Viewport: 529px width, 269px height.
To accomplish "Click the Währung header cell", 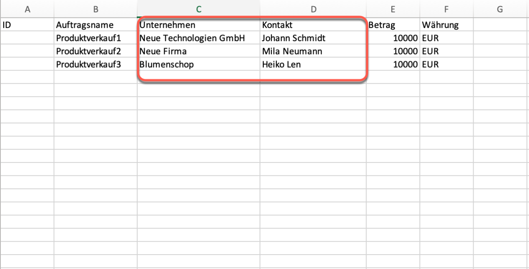I will pyautogui.click(x=446, y=25).
